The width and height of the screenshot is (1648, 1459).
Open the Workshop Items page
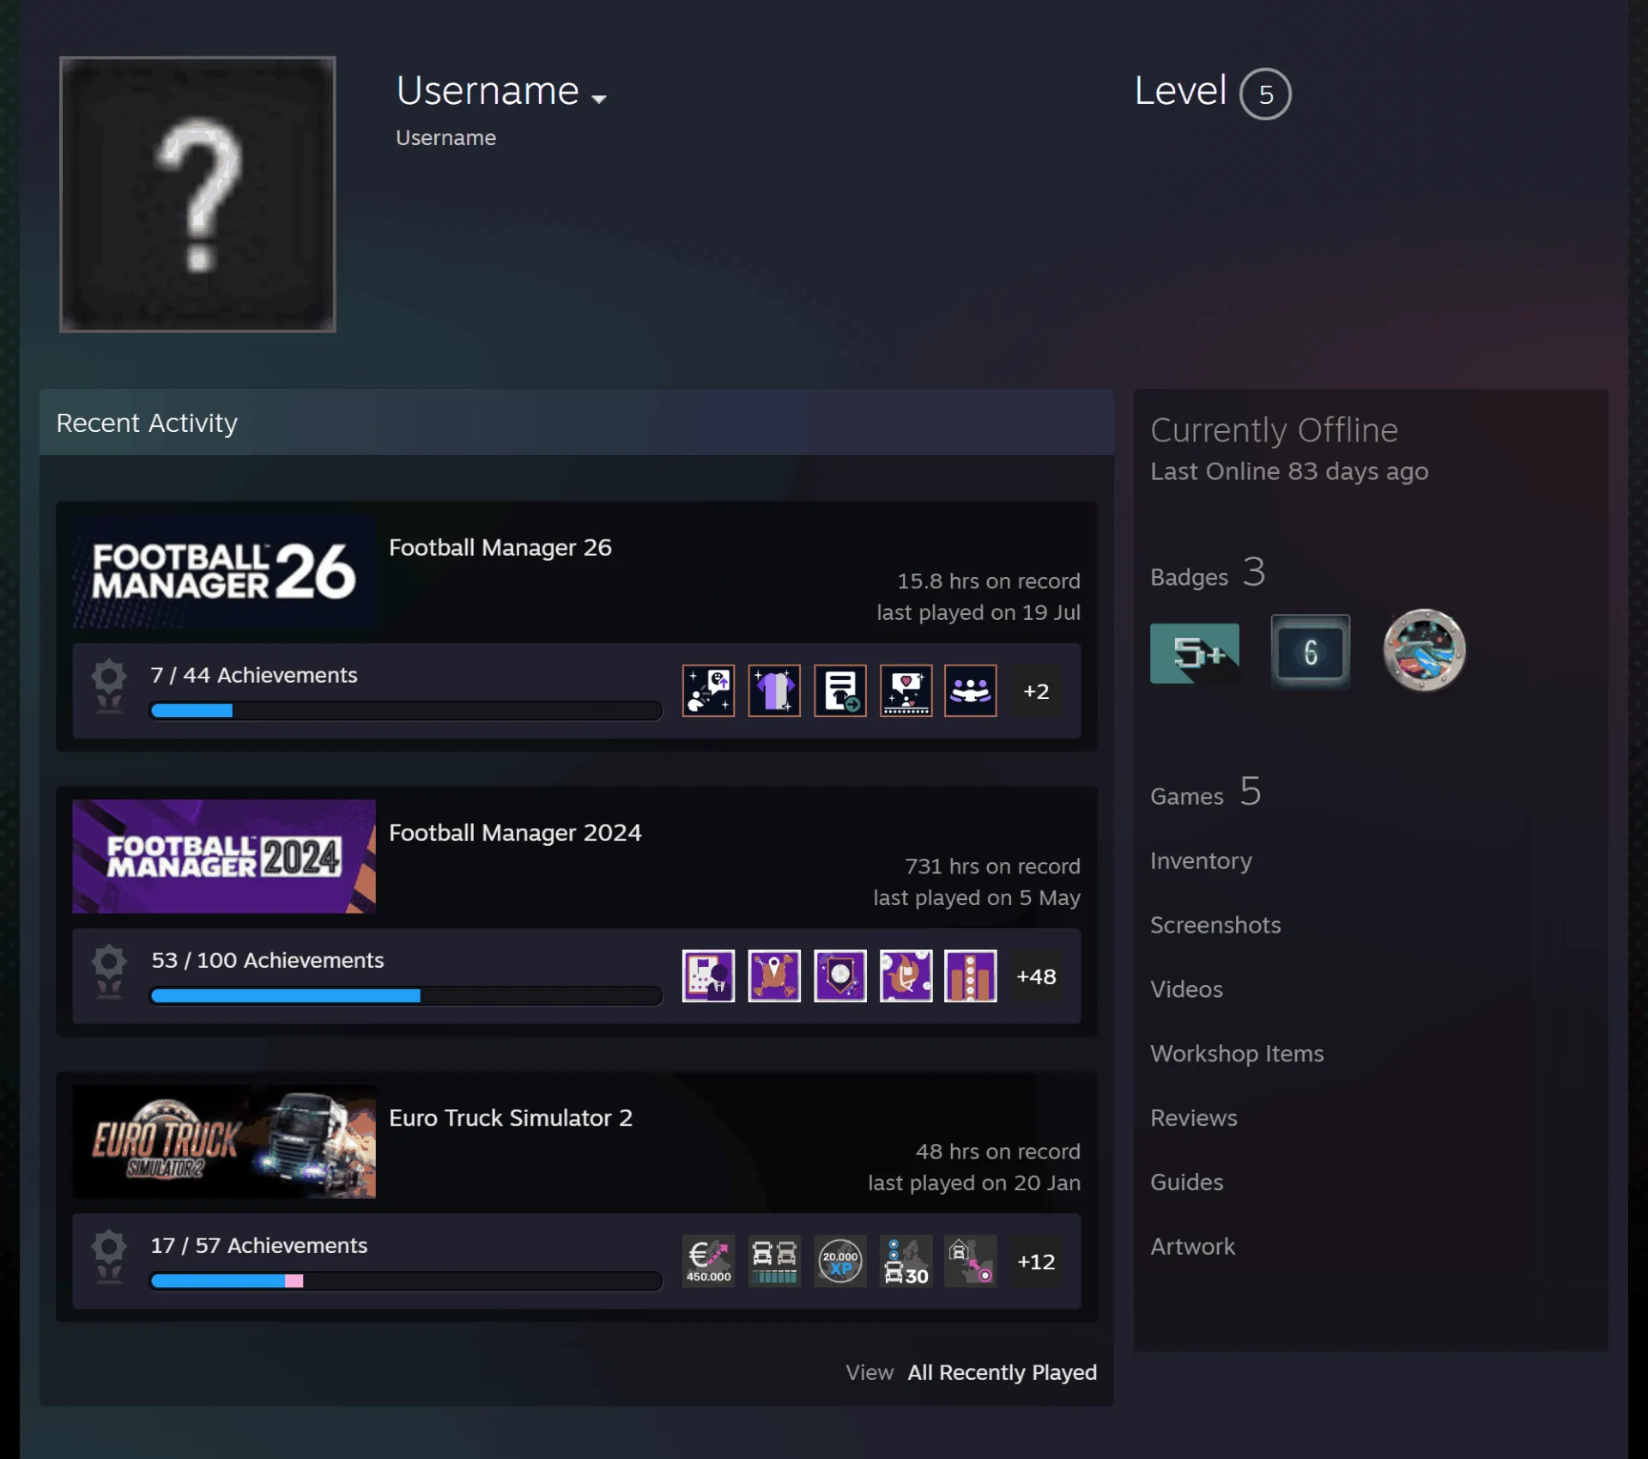[1237, 1054]
